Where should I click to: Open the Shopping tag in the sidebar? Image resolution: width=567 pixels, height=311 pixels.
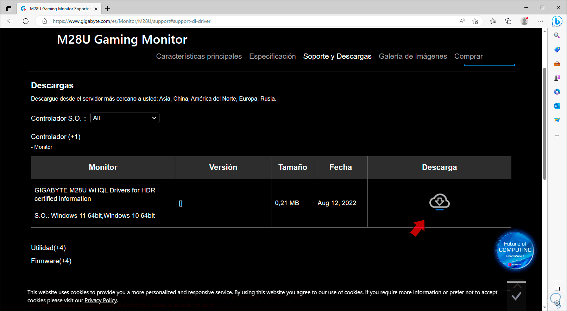(x=557, y=50)
